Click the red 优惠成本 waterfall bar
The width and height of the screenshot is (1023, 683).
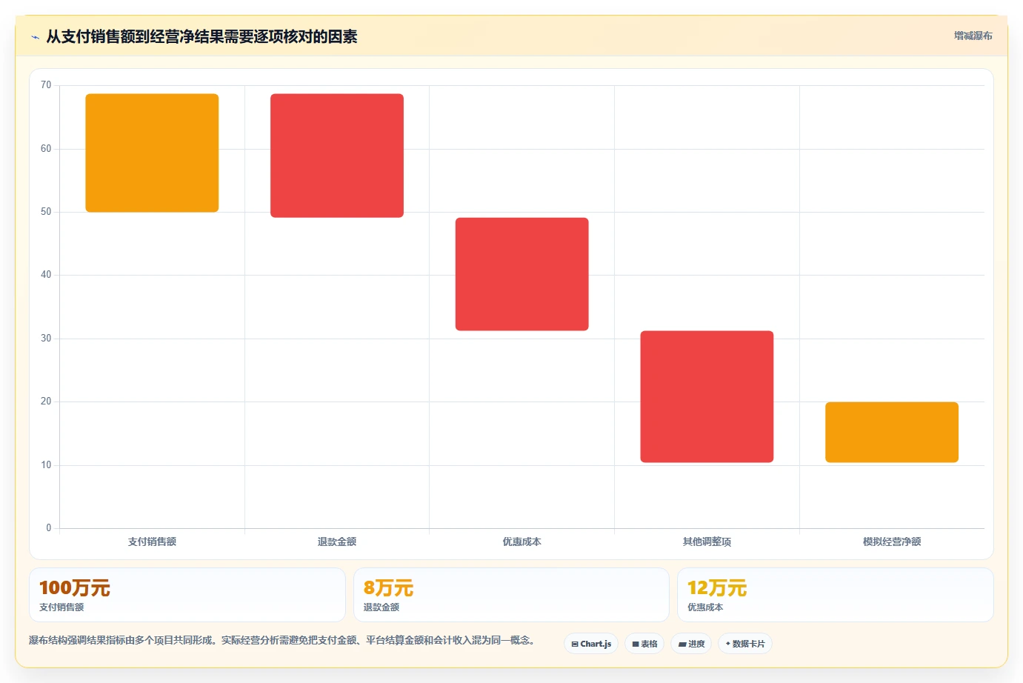(522, 274)
